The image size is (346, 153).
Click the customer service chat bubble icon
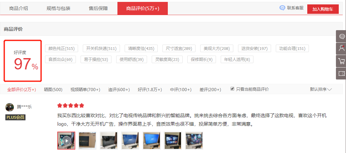coord(282,8)
